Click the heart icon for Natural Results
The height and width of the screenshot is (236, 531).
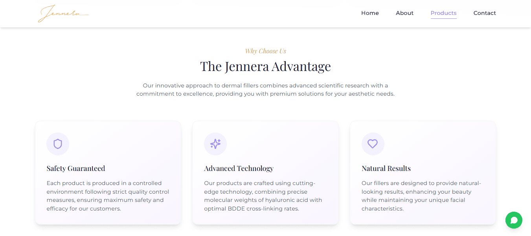tap(373, 144)
